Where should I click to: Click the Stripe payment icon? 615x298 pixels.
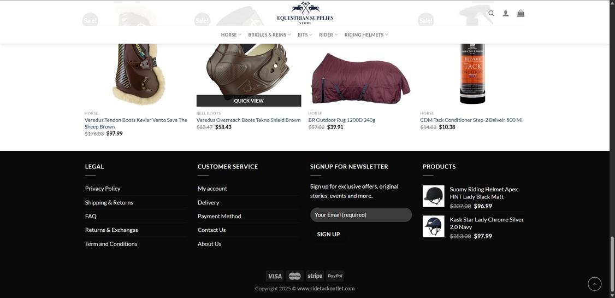[315, 276]
